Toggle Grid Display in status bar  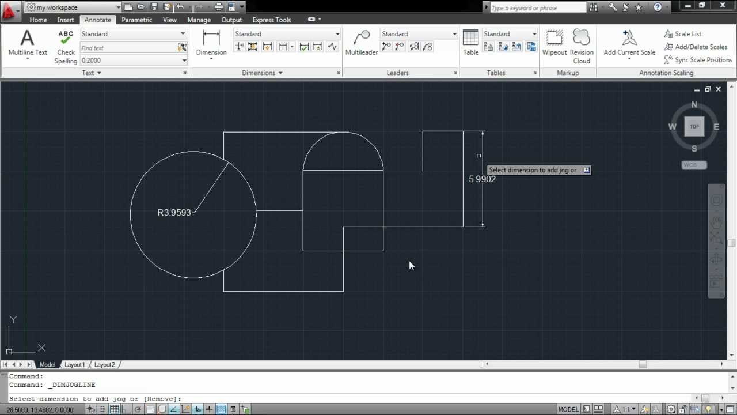click(x=115, y=409)
